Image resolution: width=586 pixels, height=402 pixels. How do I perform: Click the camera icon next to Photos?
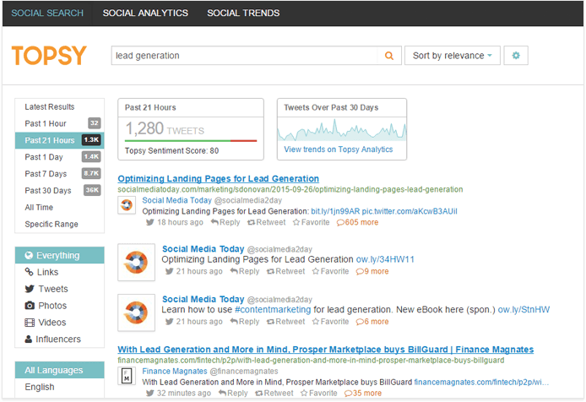pyautogui.click(x=30, y=306)
